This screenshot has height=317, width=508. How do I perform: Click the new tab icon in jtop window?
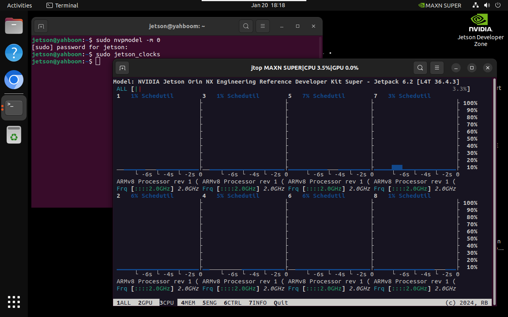click(x=122, y=68)
